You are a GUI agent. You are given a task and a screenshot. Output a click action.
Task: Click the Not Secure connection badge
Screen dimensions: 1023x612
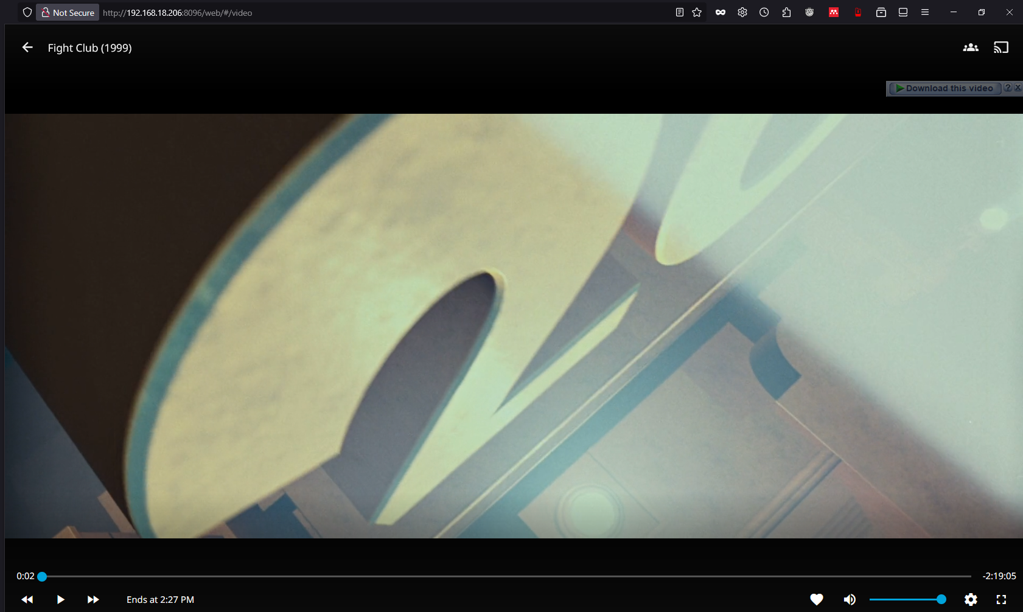coord(68,12)
